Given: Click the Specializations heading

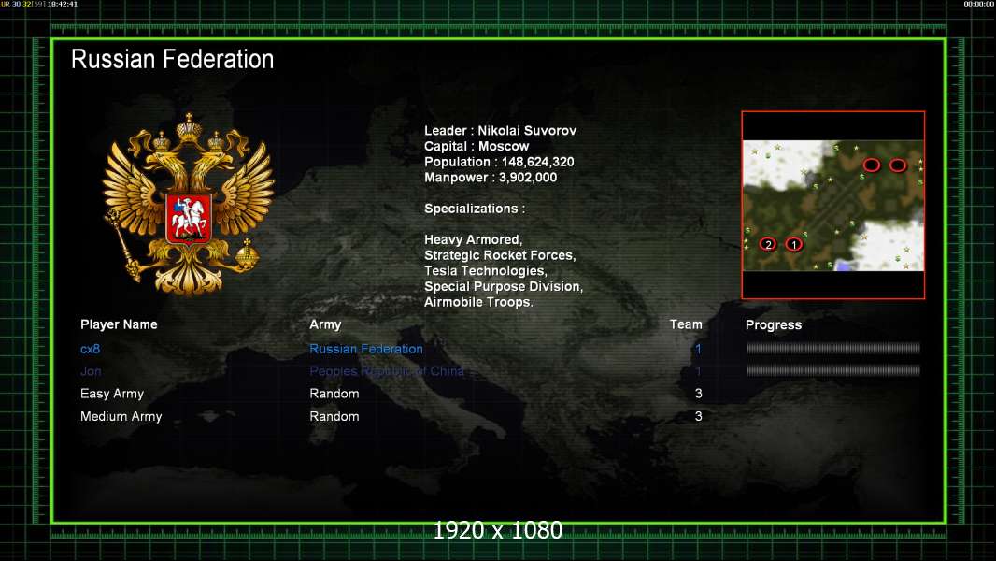Looking at the screenshot, I should click(x=475, y=209).
